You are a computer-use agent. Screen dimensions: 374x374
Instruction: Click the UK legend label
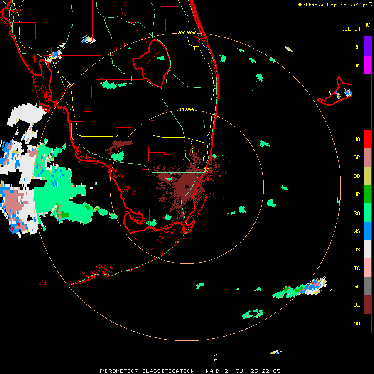point(357,65)
